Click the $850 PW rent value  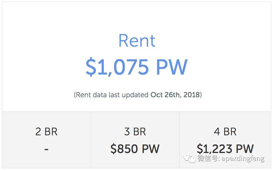click(x=135, y=149)
